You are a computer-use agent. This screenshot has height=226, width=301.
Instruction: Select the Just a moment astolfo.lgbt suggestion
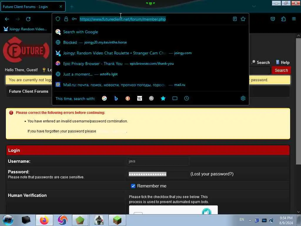(x=150, y=74)
